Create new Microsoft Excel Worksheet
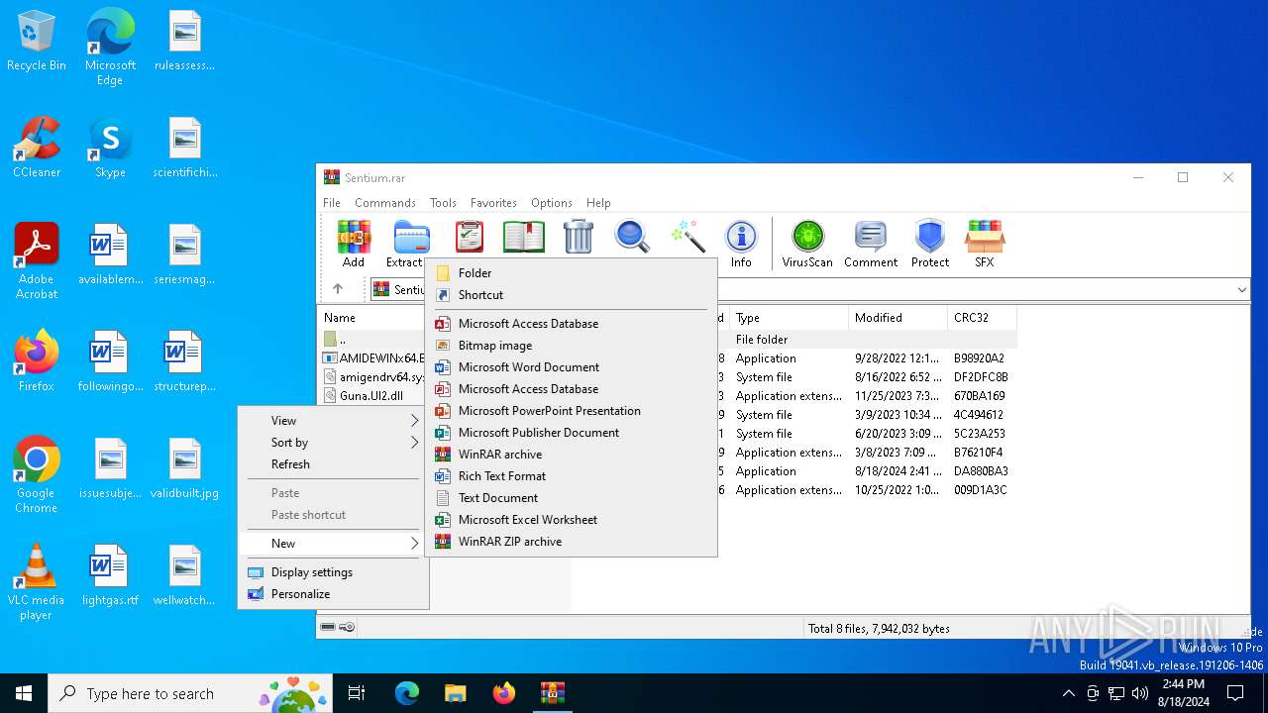Viewport: 1268px width, 713px height. pos(571,520)
